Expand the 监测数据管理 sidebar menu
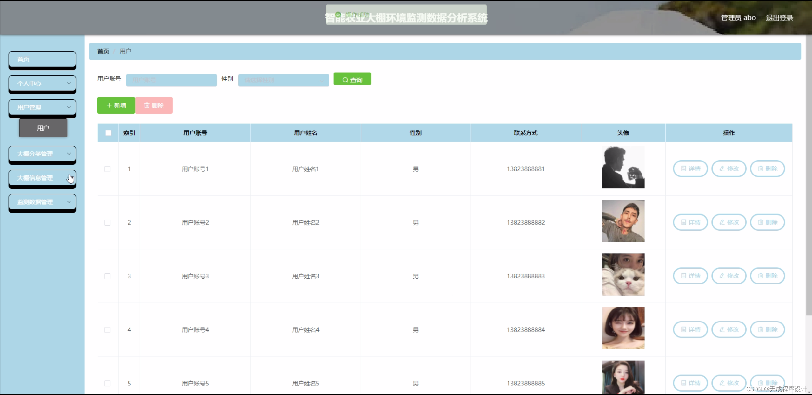 42,202
